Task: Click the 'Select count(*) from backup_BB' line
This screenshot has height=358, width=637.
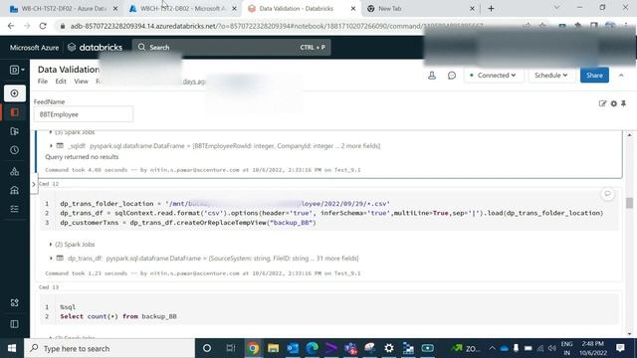Action: [x=118, y=316]
